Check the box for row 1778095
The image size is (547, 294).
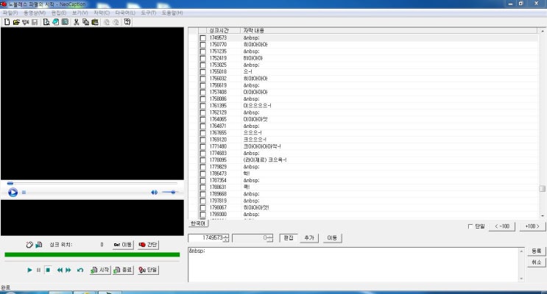point(202,160)
